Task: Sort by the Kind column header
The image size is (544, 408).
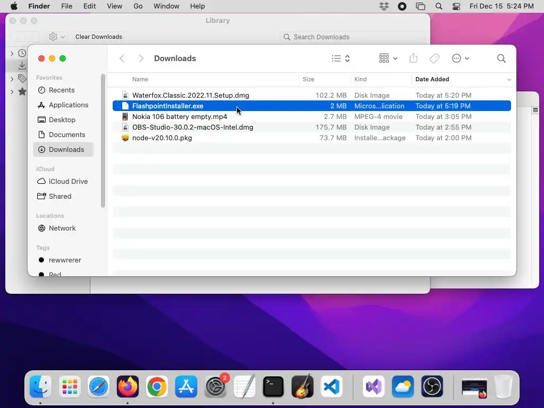Action: (360, 79)
